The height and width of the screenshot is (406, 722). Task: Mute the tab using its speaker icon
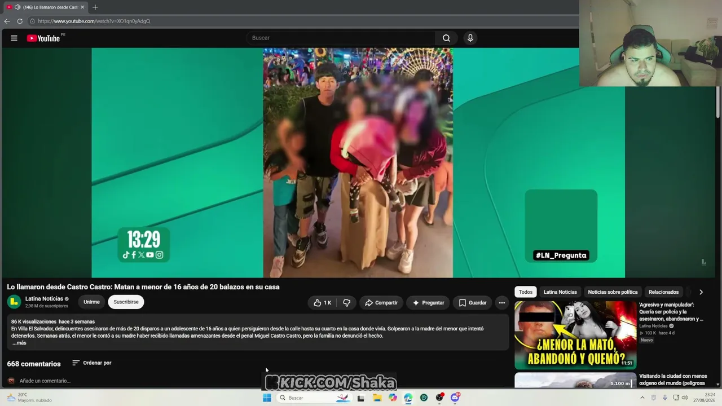click(x=17, y=7)
